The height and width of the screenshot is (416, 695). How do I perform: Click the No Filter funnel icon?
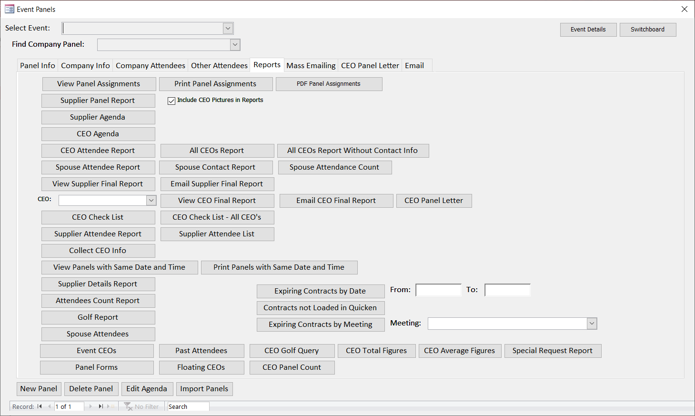tap(128, 406)
